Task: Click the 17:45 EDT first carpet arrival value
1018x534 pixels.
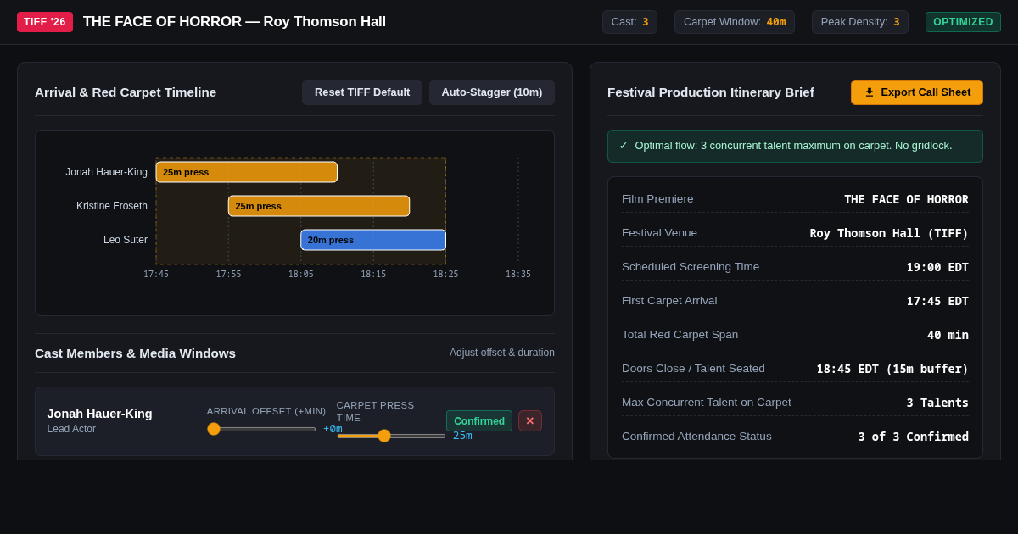Action: [937, 301]
